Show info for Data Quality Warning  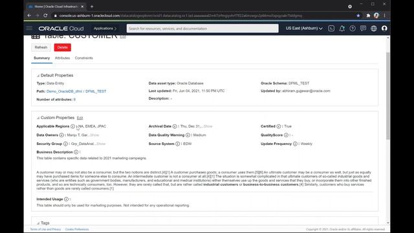pyautogui.click(x=188, y=135)
